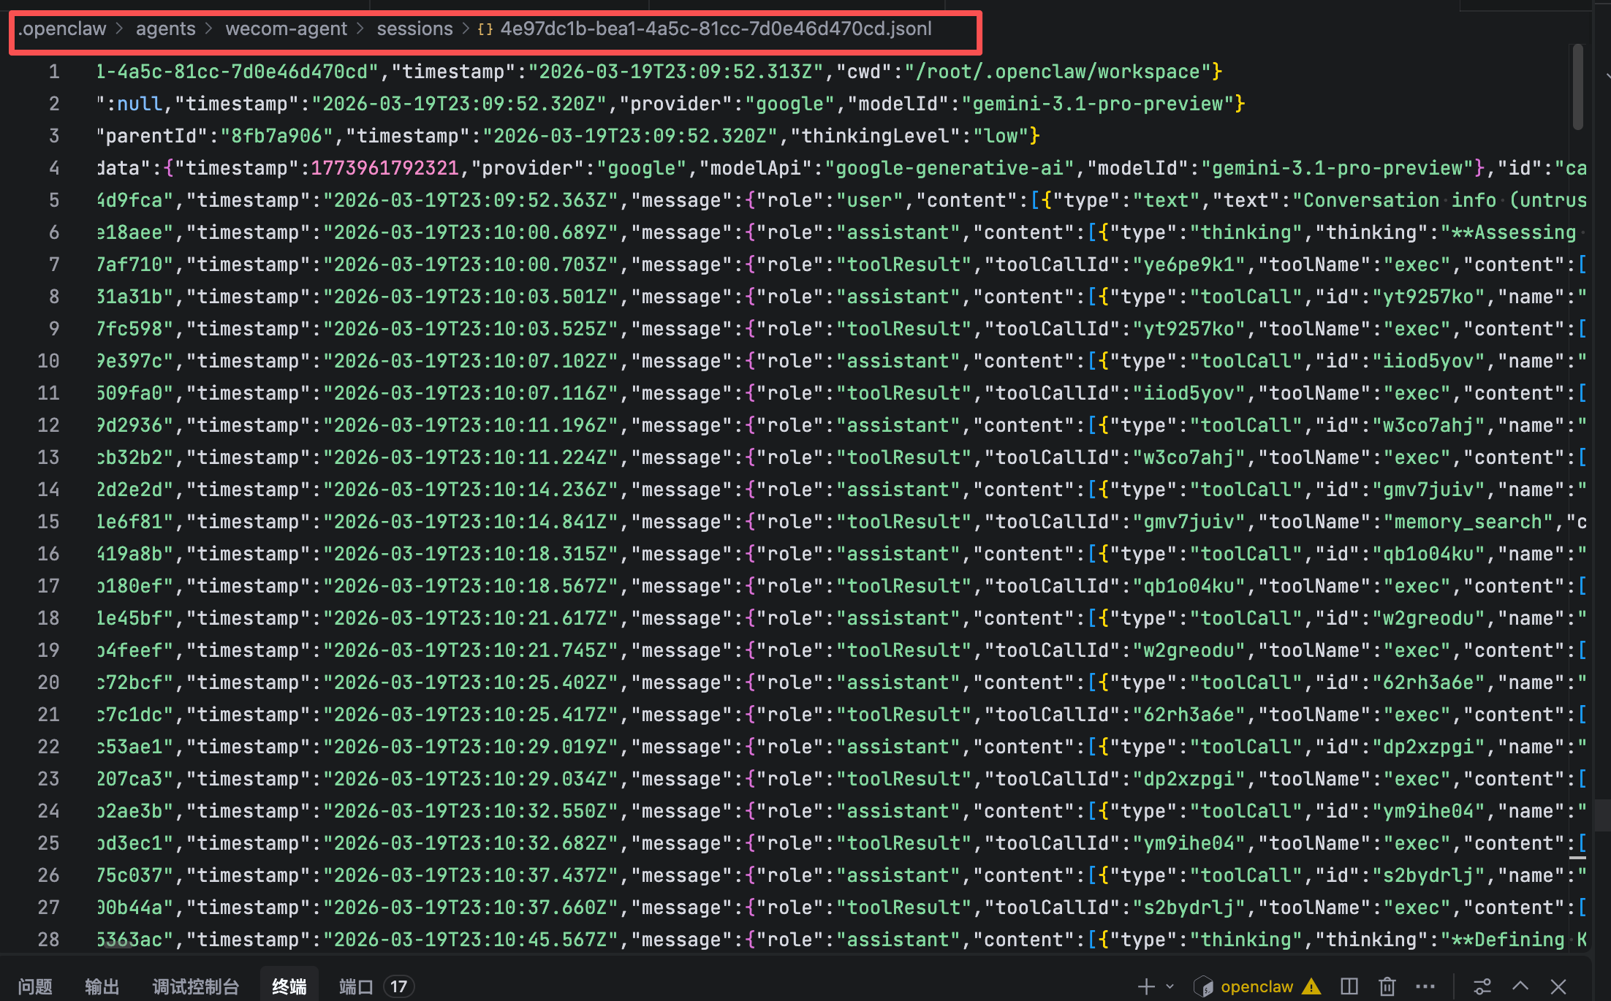Viewport: 1611px width, 1001px height.
Task: Switch to the 问题 panel tab
Action: click(x=35, y=986)
